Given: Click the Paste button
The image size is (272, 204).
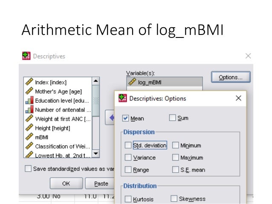Looking at the screenshot, I should (x=100, y=184).
